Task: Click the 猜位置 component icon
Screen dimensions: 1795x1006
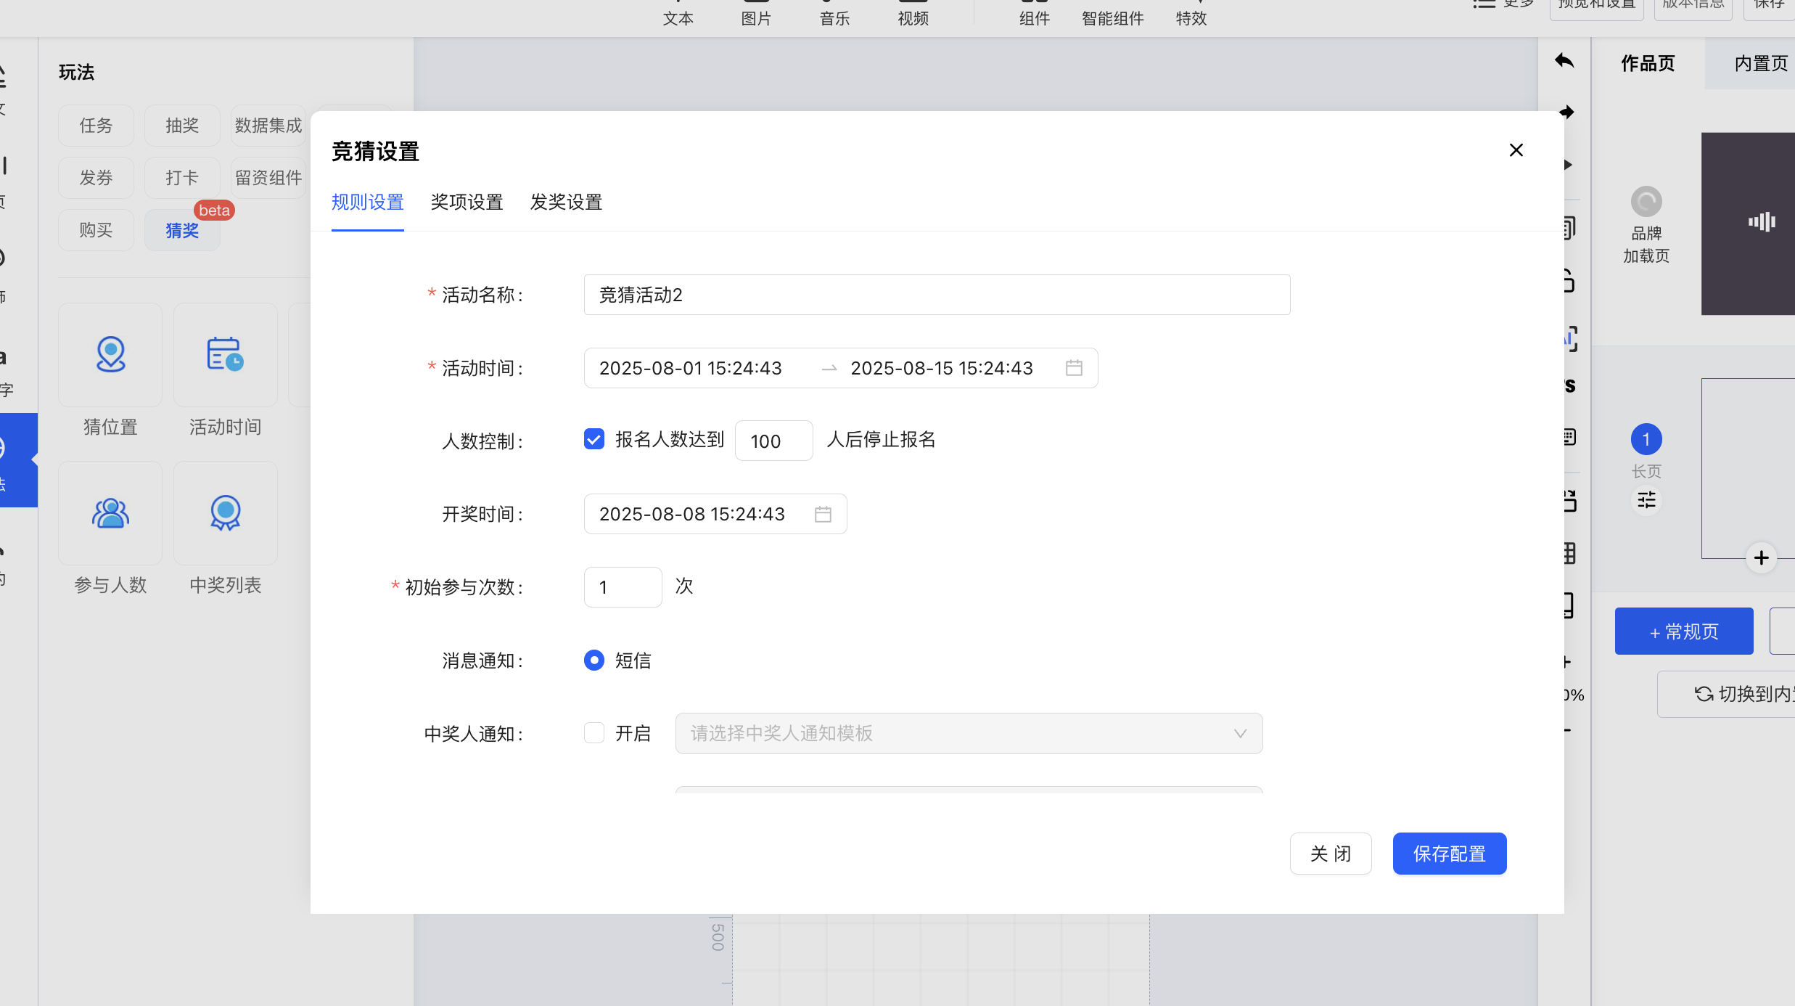Action: 110,355
